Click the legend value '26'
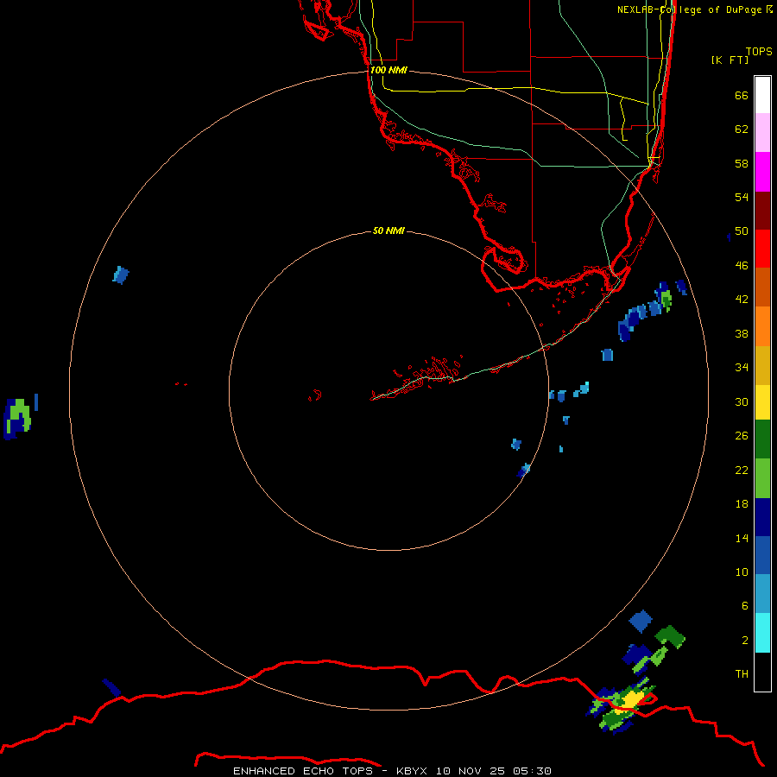This screenshot has height=777, width=777. click(x=742, y=436)
